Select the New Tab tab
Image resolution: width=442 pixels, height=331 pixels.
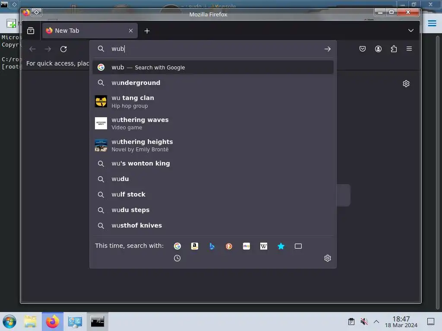point(90,31)
